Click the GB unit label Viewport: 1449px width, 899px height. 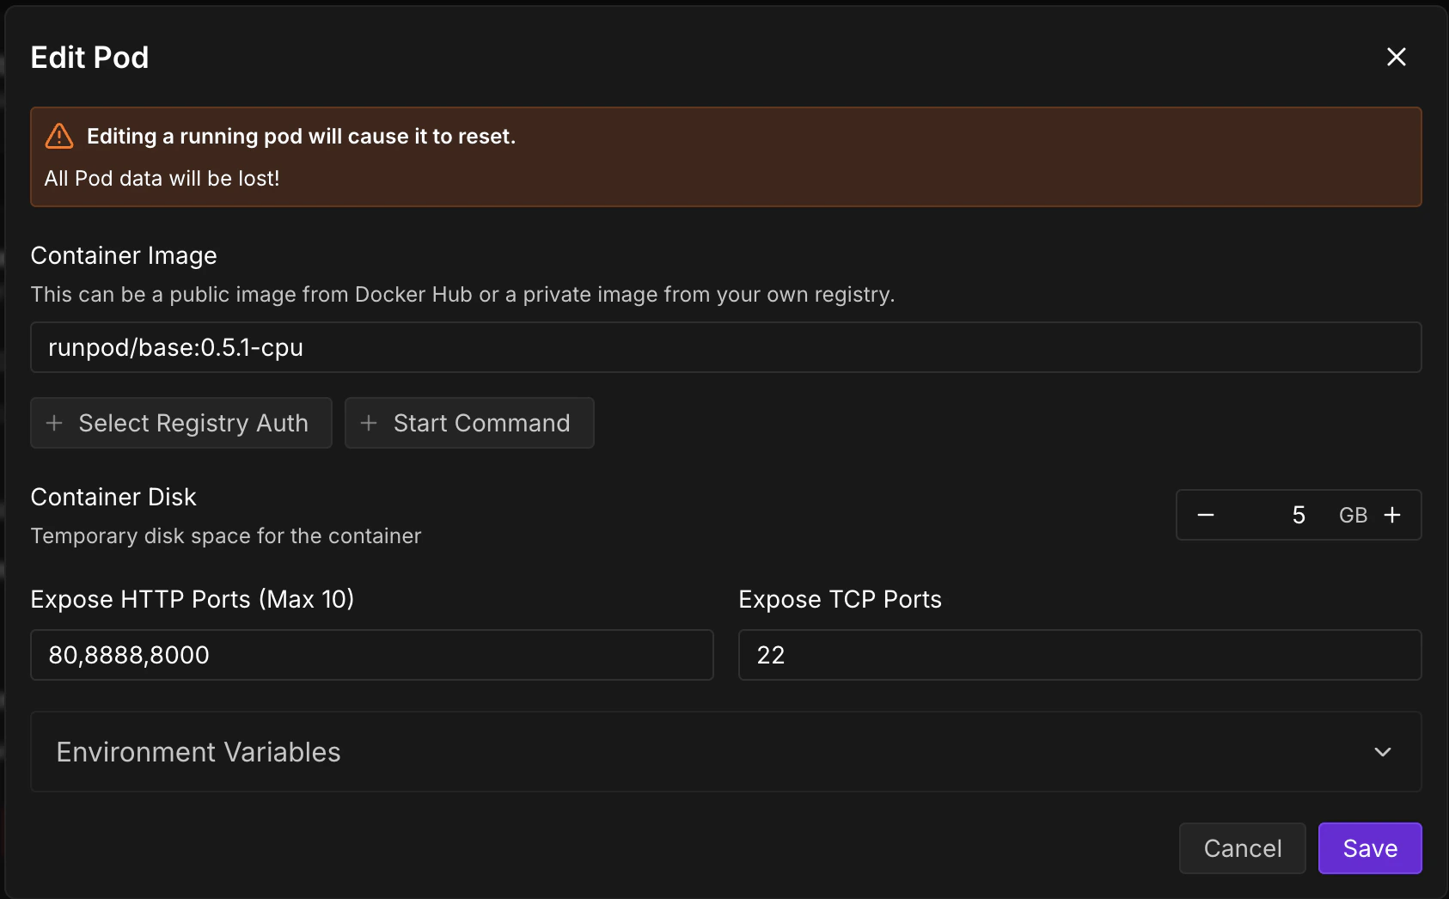(1352, 515)
